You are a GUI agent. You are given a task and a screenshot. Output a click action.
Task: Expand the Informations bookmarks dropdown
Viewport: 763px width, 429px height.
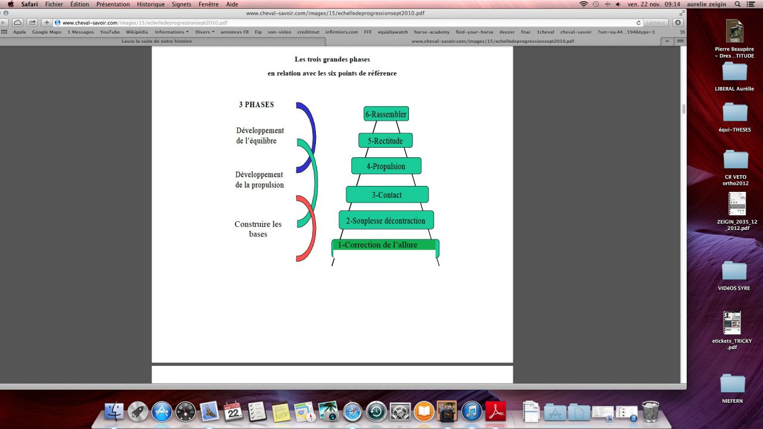point(171,32)
